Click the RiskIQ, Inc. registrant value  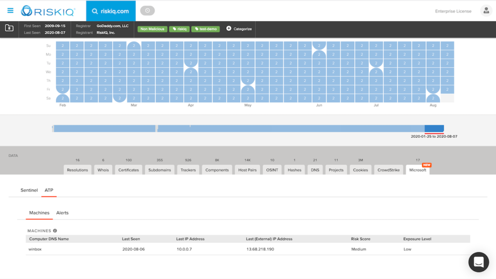[x=106, y=32]
